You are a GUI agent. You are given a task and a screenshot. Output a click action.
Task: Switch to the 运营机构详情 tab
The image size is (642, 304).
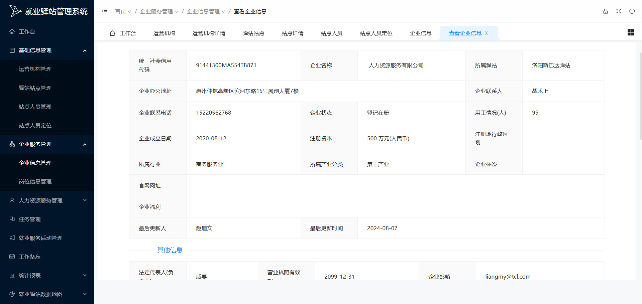click(209, 33)
